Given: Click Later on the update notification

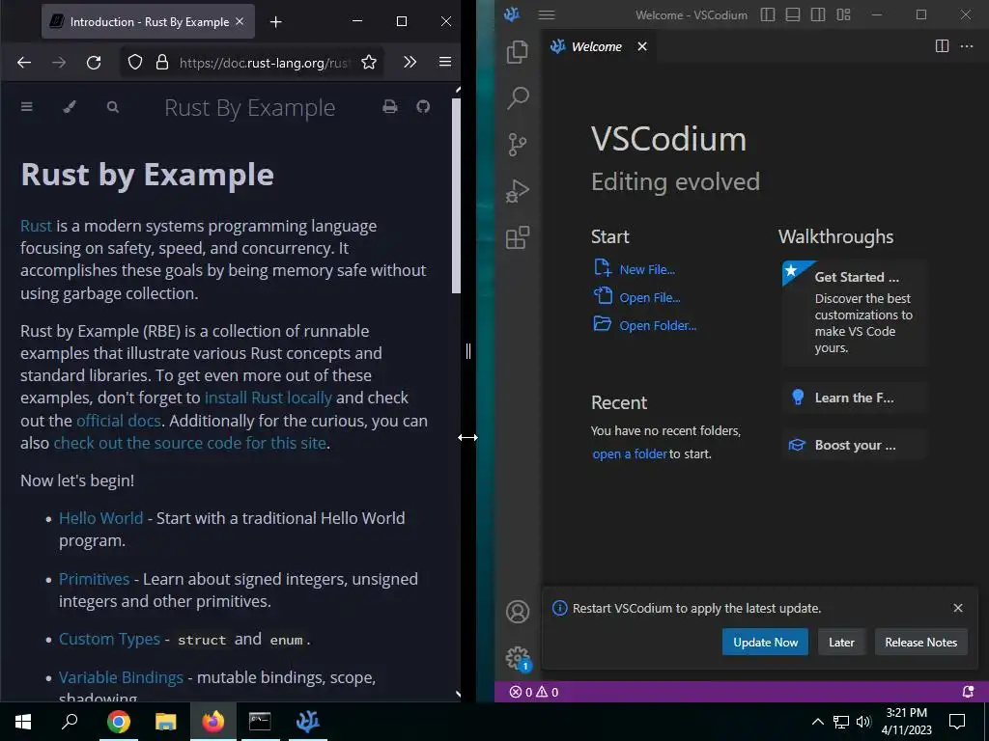Looking at the screenshot, I should pyautogui.click(x=841, y=642).
